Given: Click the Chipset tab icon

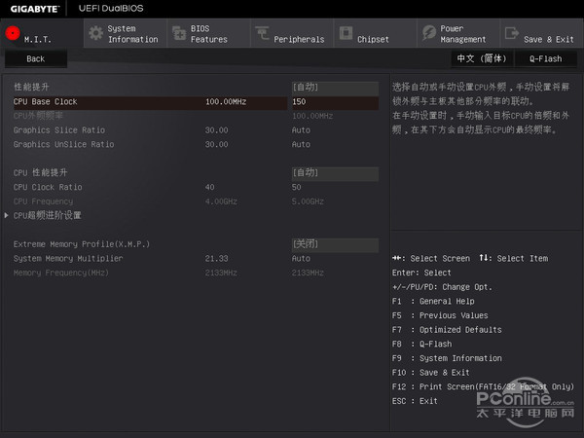Looking at the screenshot, I should 346,33.
